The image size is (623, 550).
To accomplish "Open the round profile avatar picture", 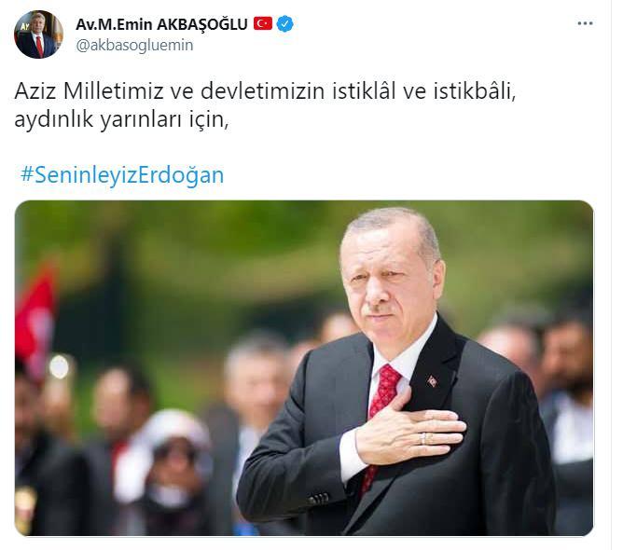I will [x=38, y=34].
